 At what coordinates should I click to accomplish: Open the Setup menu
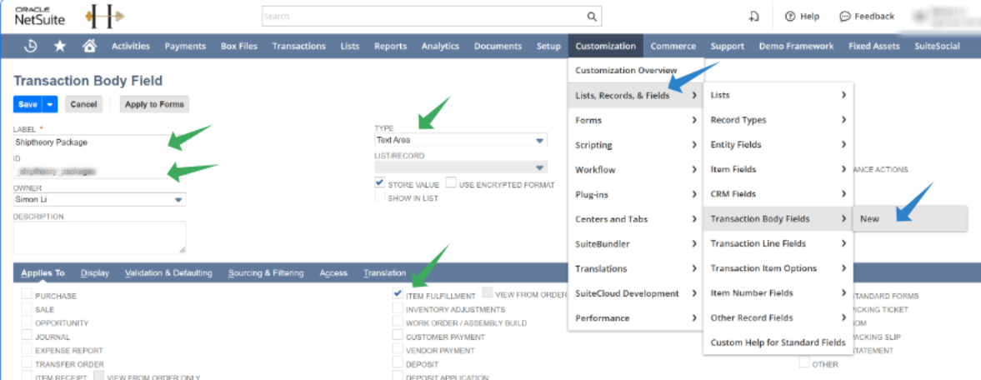[548, 46]
